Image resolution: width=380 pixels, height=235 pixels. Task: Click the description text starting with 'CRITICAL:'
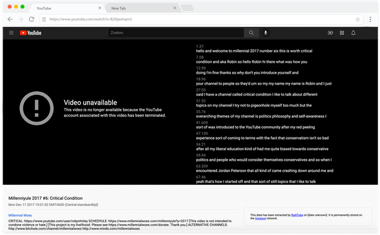(120, 224)
